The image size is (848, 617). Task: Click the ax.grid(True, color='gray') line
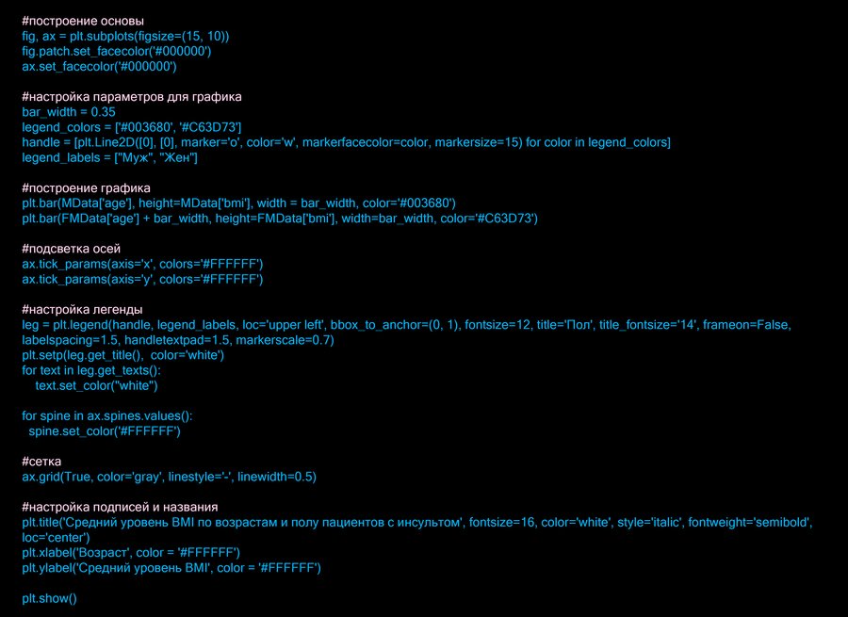tap(170, 477)
